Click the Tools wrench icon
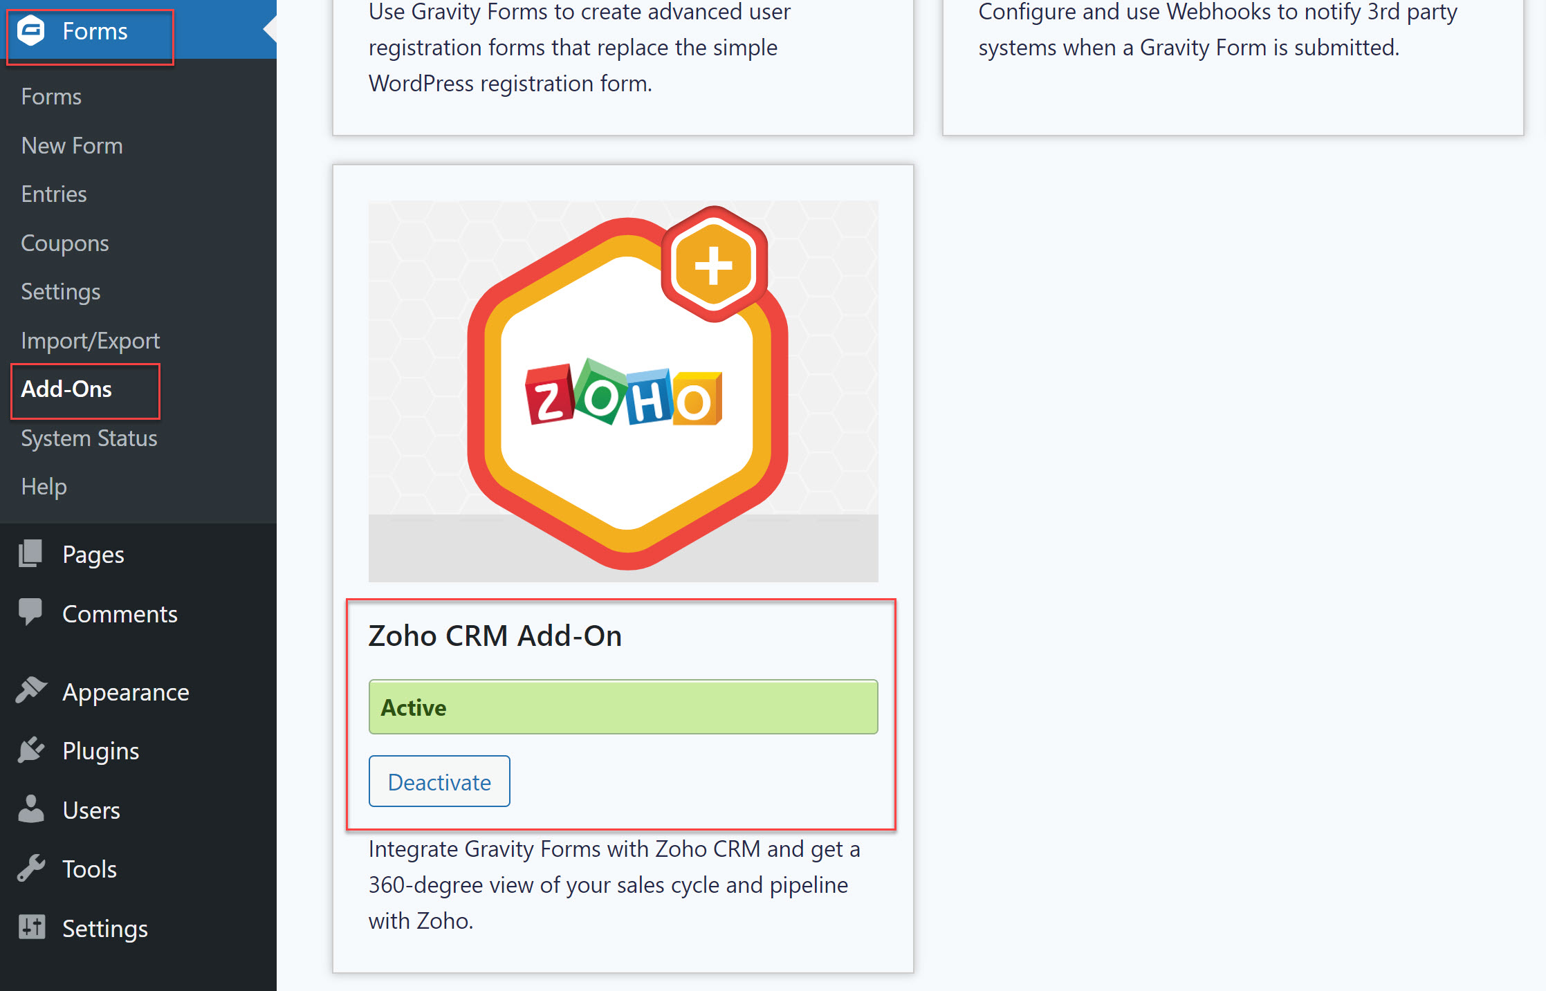Image resolution: width=1546 pixels, height=991 pixels. point(31,868)
